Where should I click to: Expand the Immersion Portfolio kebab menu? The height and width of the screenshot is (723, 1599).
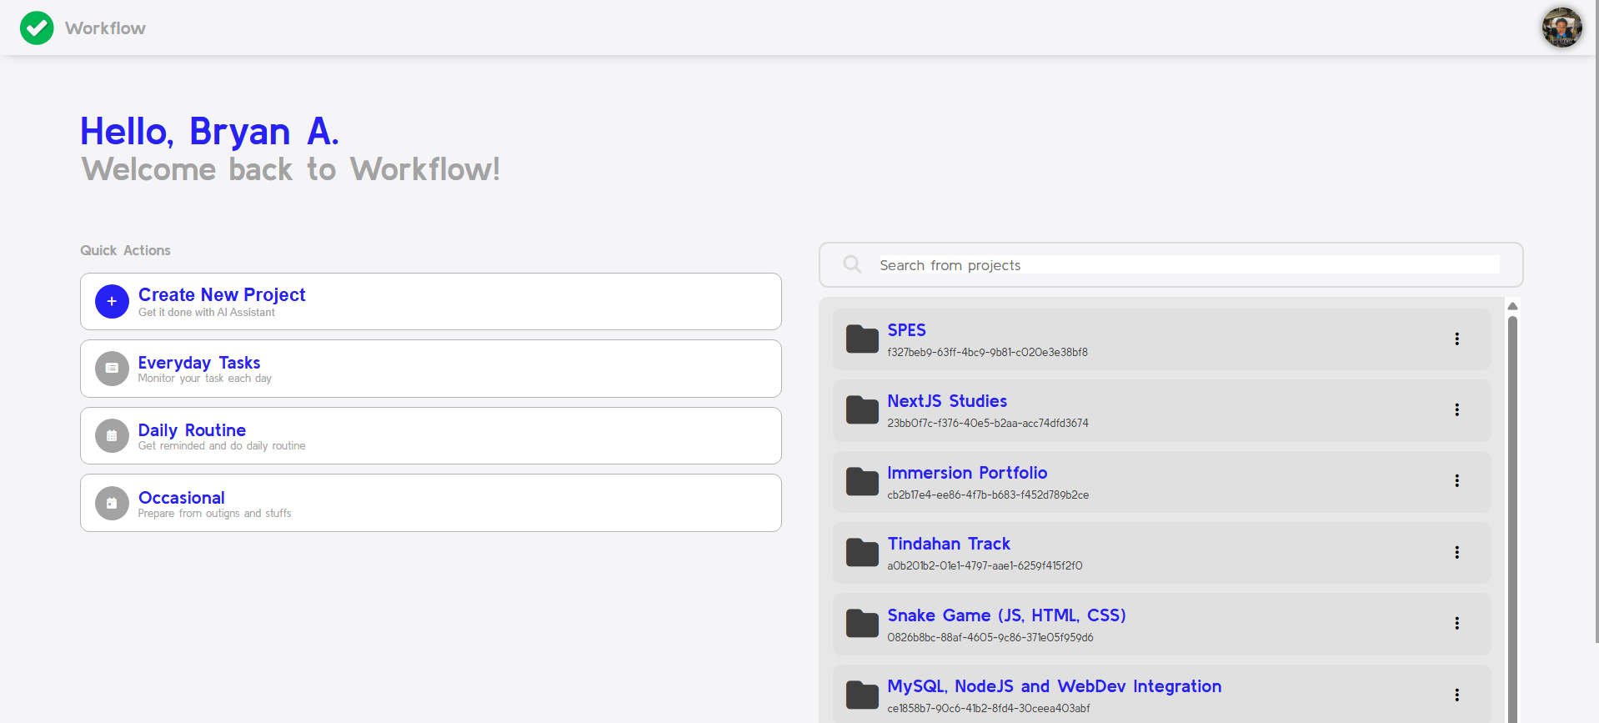click(1456, 481)
